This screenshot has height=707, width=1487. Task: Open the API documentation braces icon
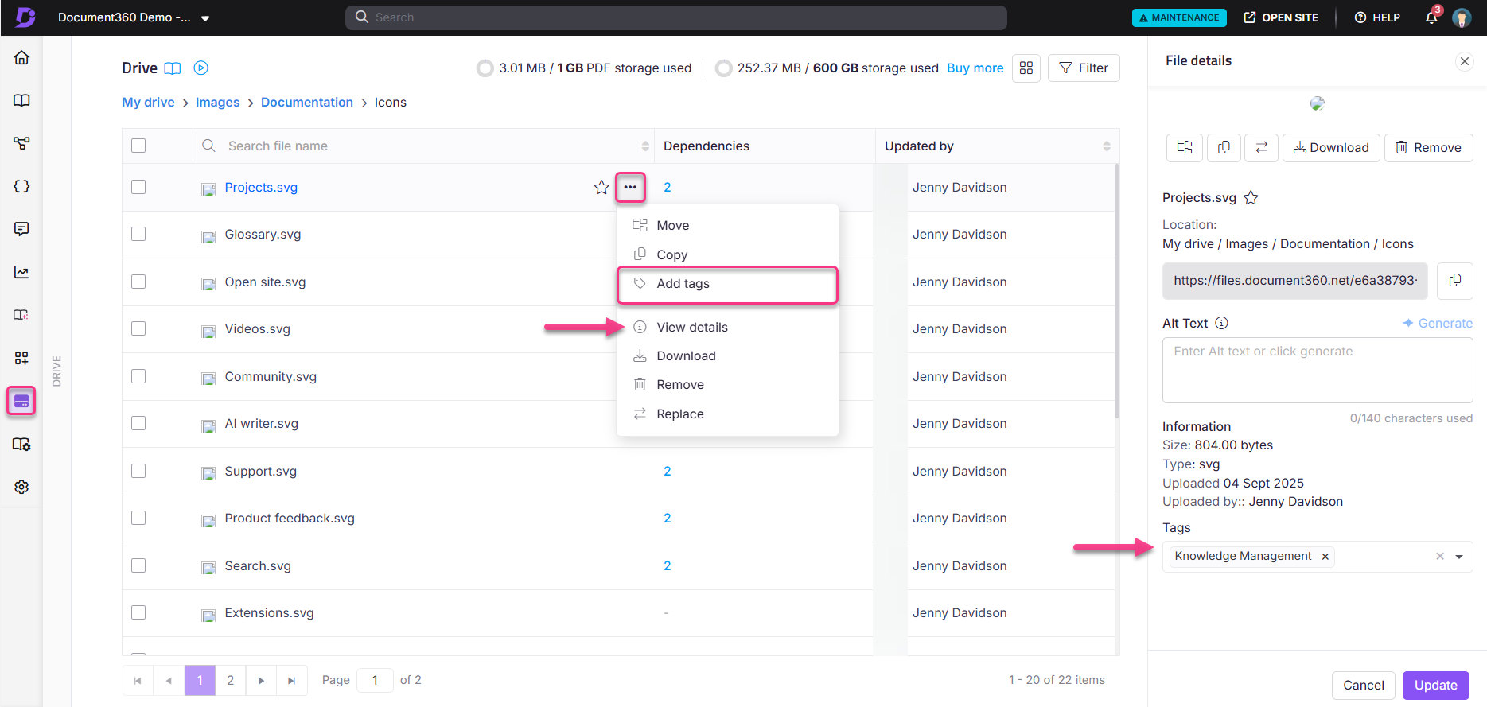pyautogui.click(x=21, y=186)
